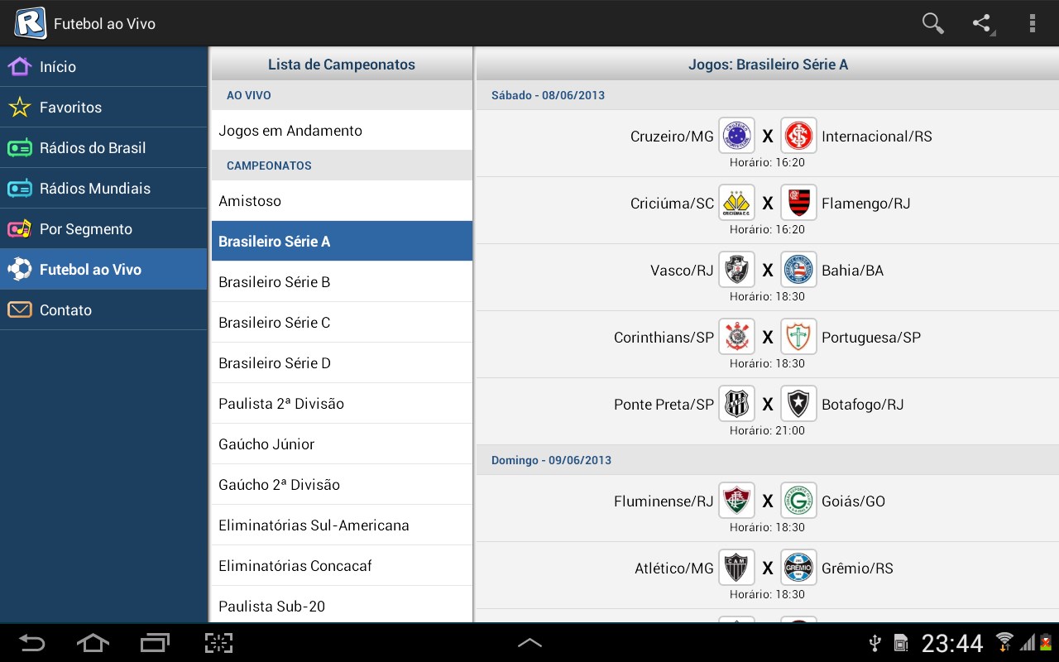The image size is (1059, 662).
Task: Select Eliminatórias Sul-Americana championship
Action: point(342,525)
